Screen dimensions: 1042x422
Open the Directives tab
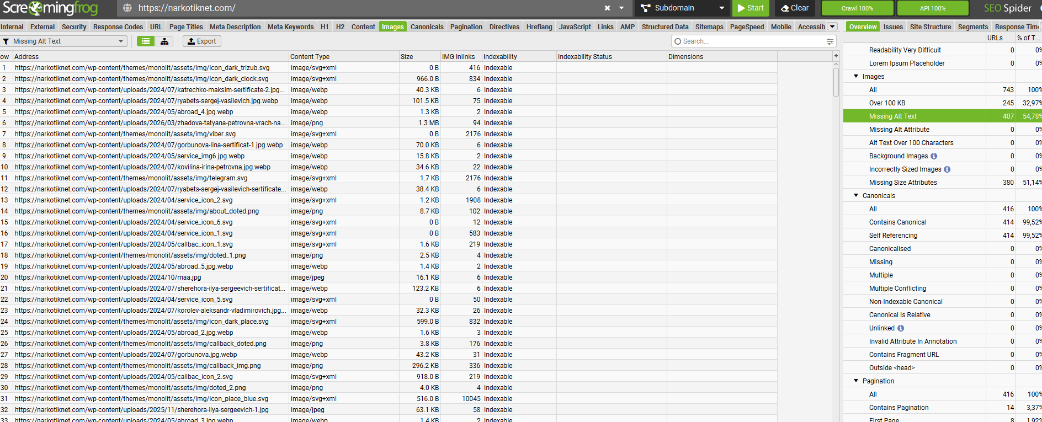click(x=504, y=27)
